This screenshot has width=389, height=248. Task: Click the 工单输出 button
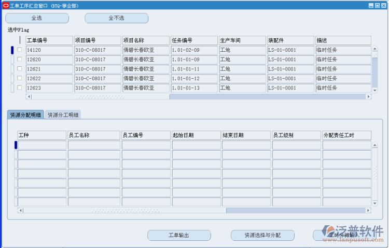179,235
